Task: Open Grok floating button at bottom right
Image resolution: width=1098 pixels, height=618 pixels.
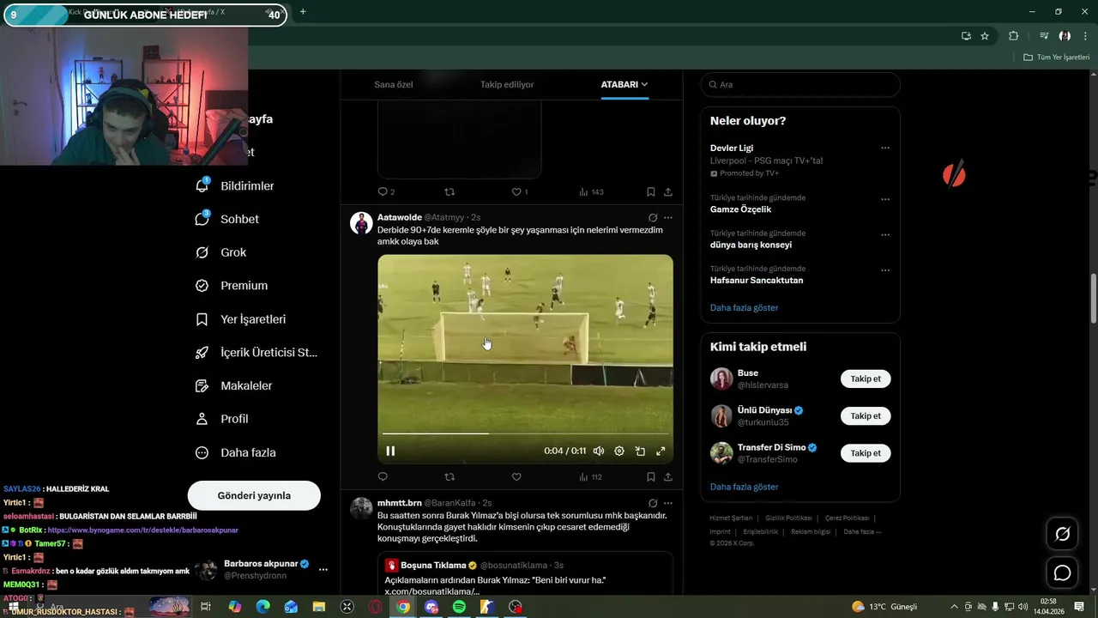Action: point(1062,534)
